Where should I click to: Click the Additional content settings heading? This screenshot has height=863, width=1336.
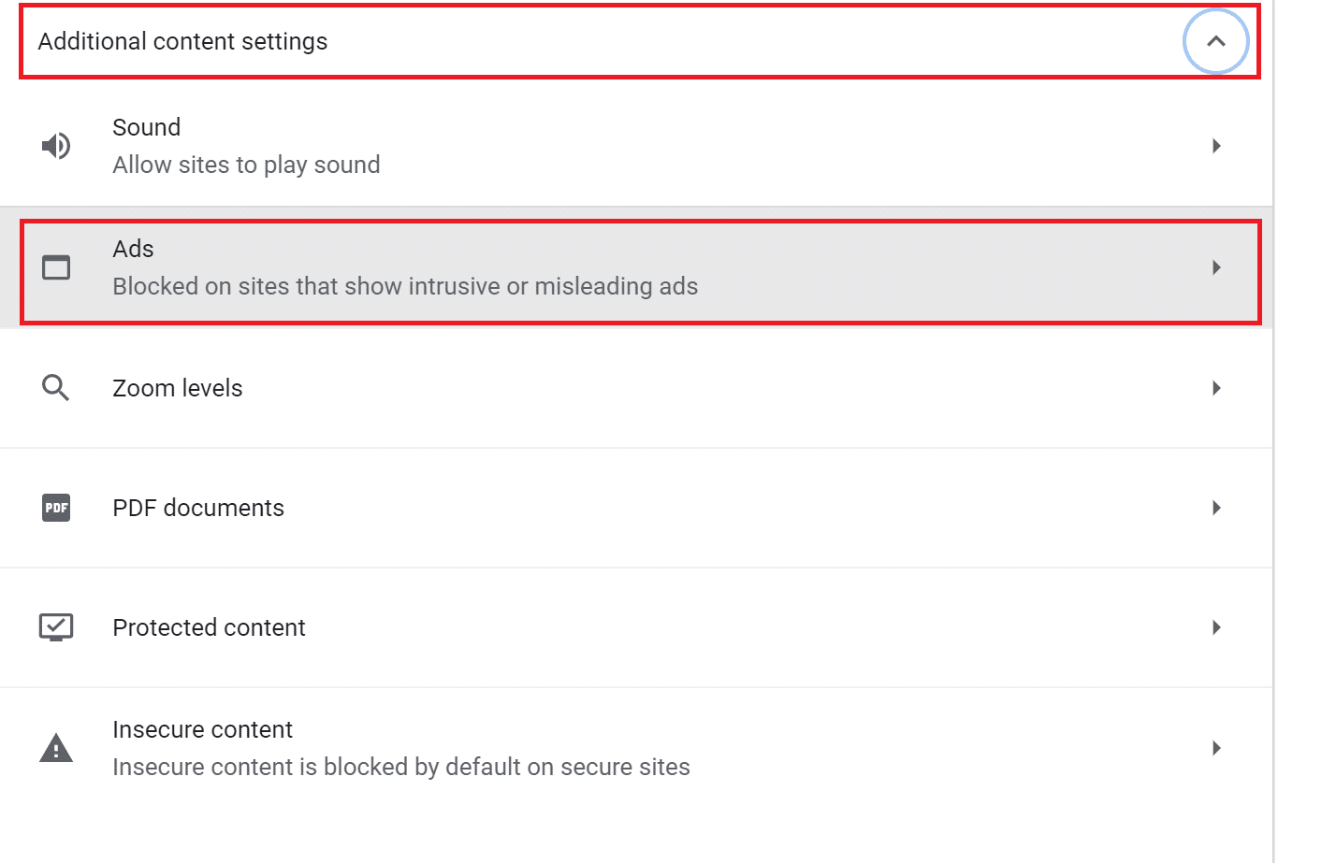pyautogui.click(x=183, y=41)
